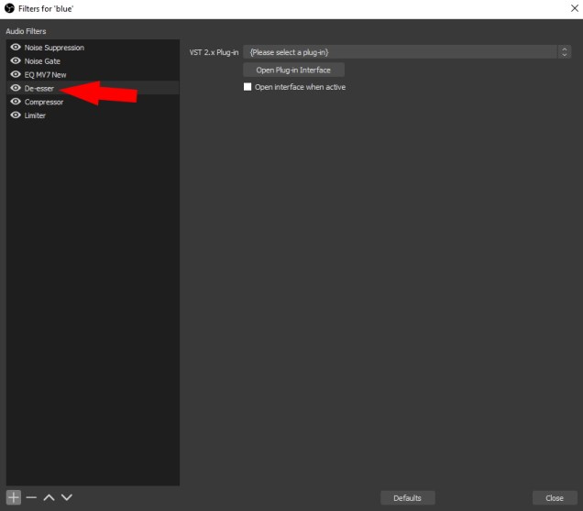Click the Open Plug-in Interface button
Screen dimensions: 583x511
(x=293, y=70)
